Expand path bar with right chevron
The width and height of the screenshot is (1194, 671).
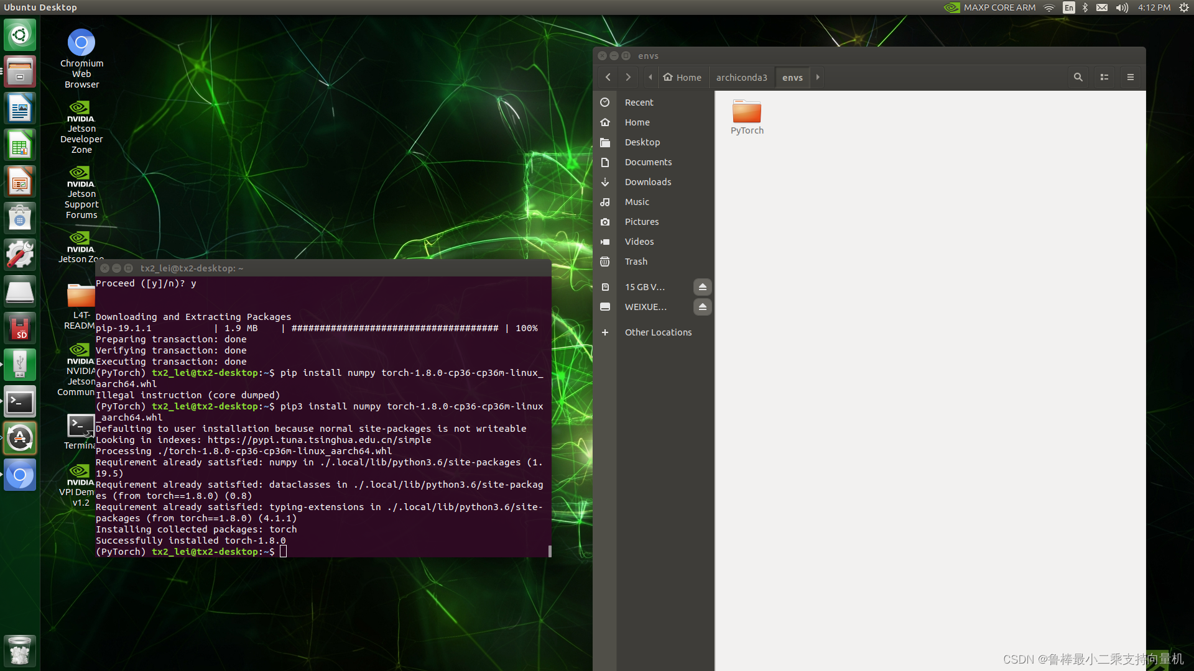point(818,77)
